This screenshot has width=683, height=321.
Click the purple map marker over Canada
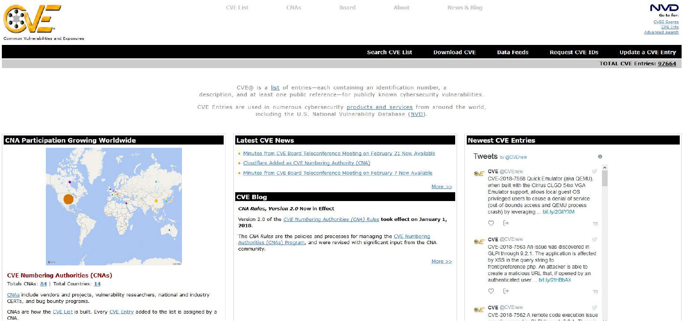click(70, 182)
